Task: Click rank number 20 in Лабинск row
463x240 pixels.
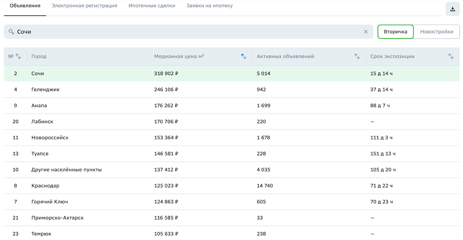Action: click(16, 122)
